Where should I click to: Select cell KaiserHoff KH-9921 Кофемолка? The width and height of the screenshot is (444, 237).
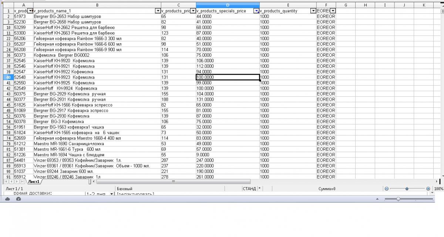(x=97, y=66)
